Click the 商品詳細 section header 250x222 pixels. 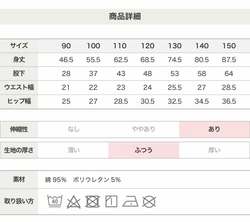click(125, 16)
